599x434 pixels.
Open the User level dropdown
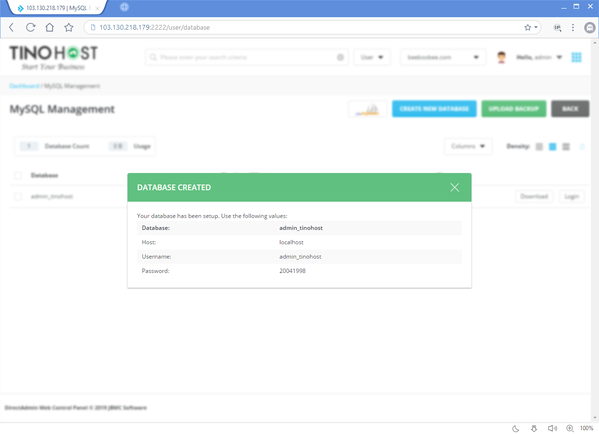click(x=372, y=57)
